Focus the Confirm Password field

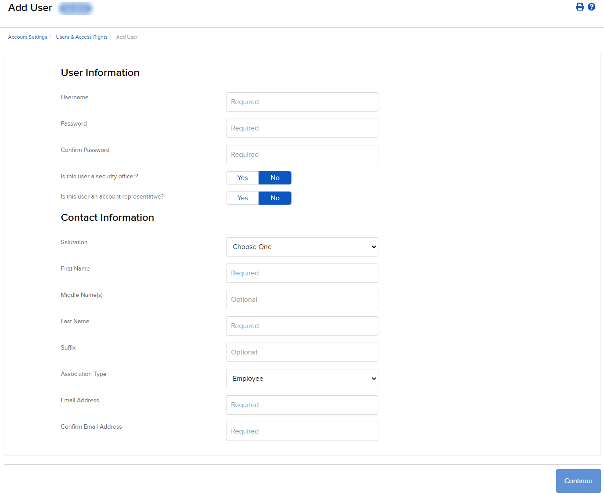pos(302,155)
